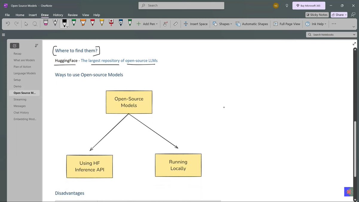Enable Full Page View mode
This screenshot has width=359, height=202.
coord(286,24)
